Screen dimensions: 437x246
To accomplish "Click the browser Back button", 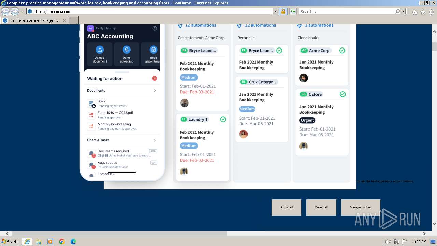I will coord(5,12).
